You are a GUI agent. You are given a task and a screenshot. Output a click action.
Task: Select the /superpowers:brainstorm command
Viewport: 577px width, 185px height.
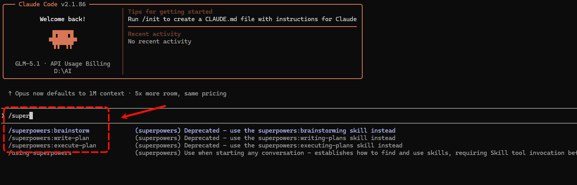pyautogui.click(x=49, y=131)
